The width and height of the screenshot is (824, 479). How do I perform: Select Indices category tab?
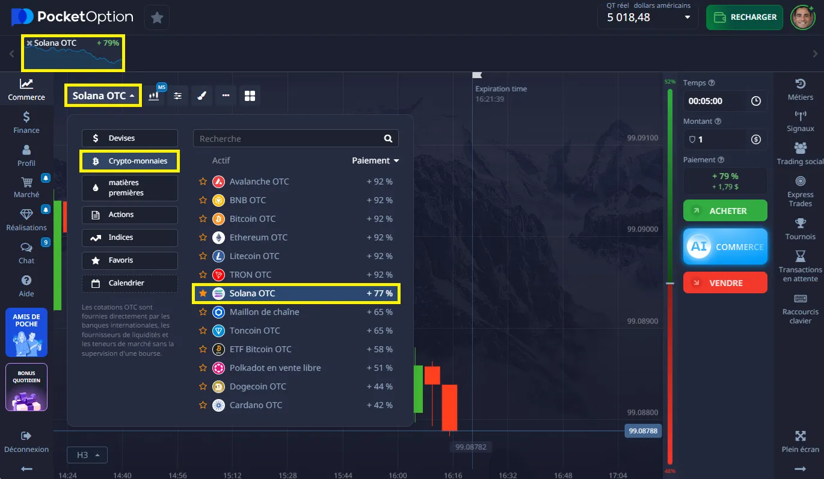tap(130, 237)
